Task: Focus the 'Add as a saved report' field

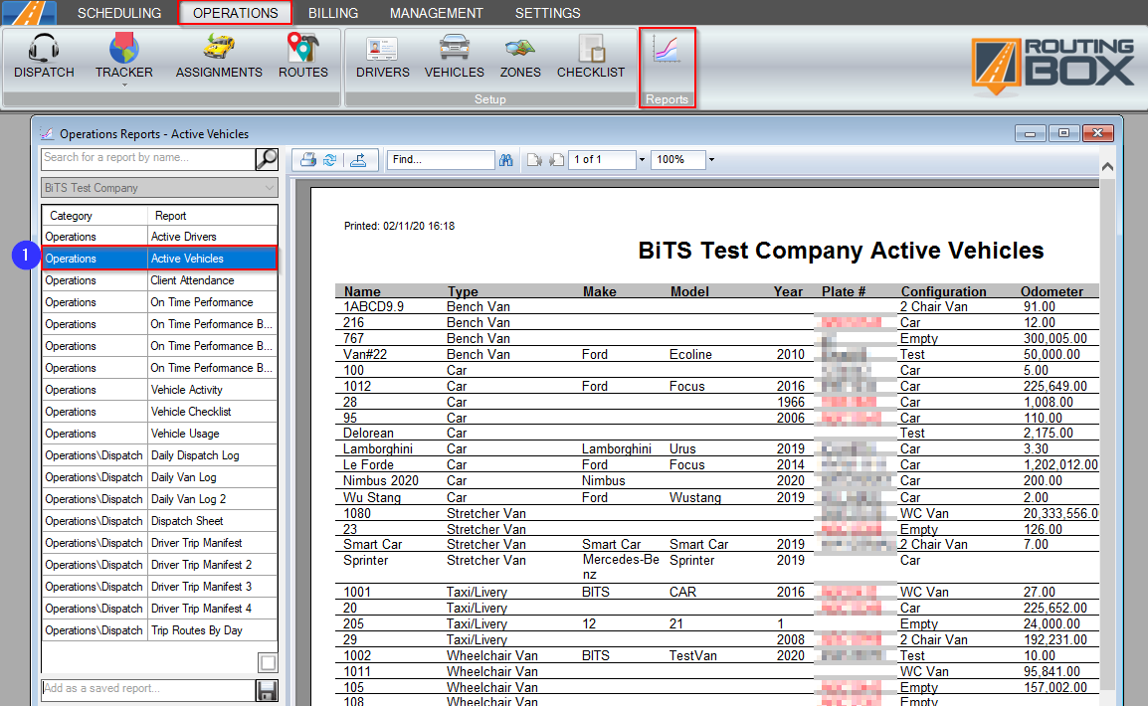Action: 148,690
